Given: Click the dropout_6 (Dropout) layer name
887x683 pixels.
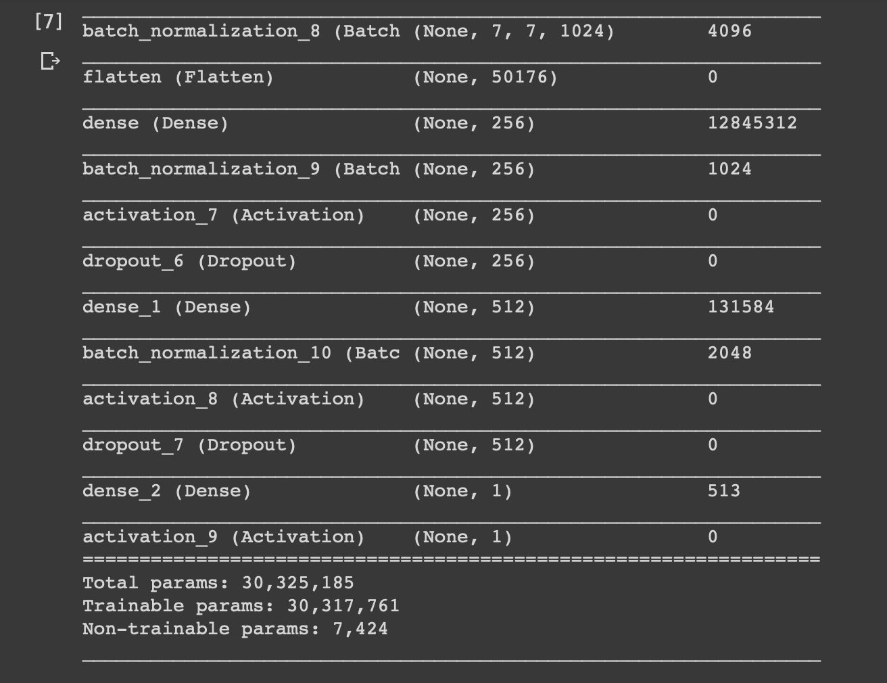Looking at the screenshot, I should click(x=189, y=261).
